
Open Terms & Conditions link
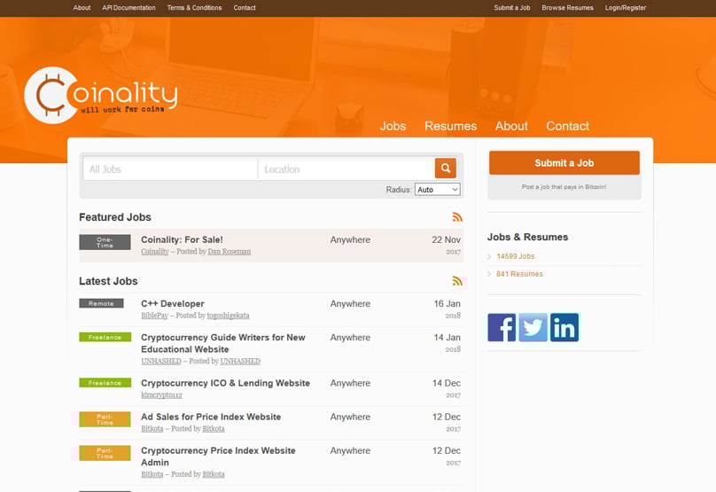[x=194, y=8]
